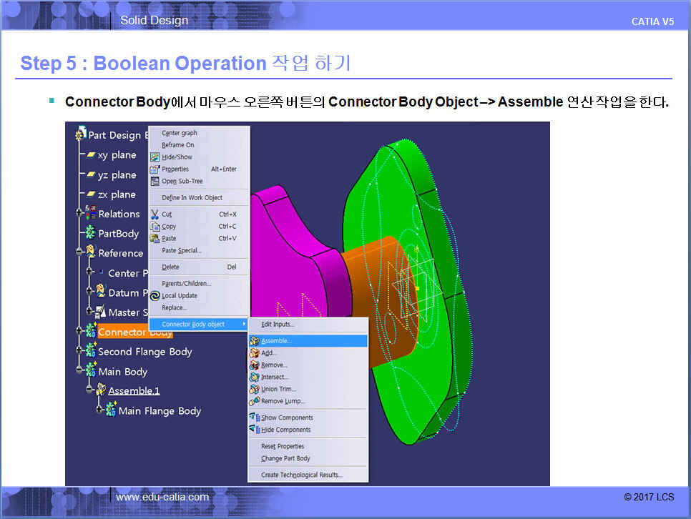Select Show Components in the submenu
Viewport: 691px width, 519px height.
pyautogui.click(x=286, y=417)
